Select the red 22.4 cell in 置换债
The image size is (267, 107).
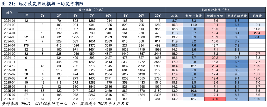click(x=257, y=33)
